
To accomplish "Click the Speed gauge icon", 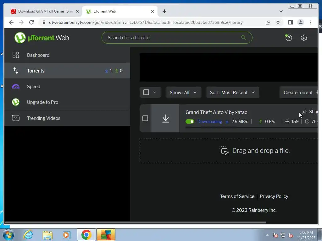I will click(16, 87).
